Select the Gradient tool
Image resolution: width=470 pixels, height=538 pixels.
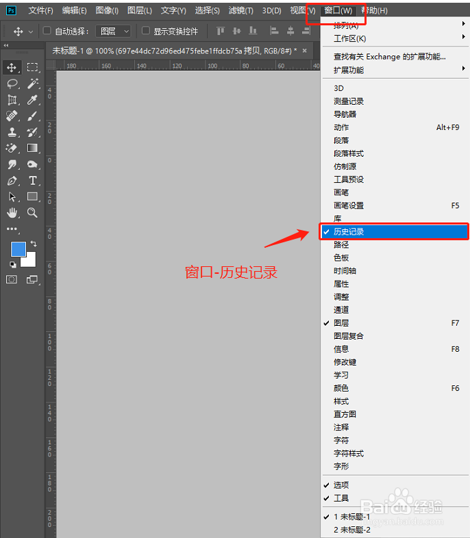[x=32, y=148]
